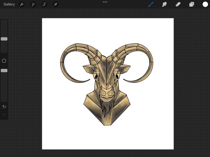Undo the last stroke
Viewport: 210px width, 157px height.
click(4, 107)
